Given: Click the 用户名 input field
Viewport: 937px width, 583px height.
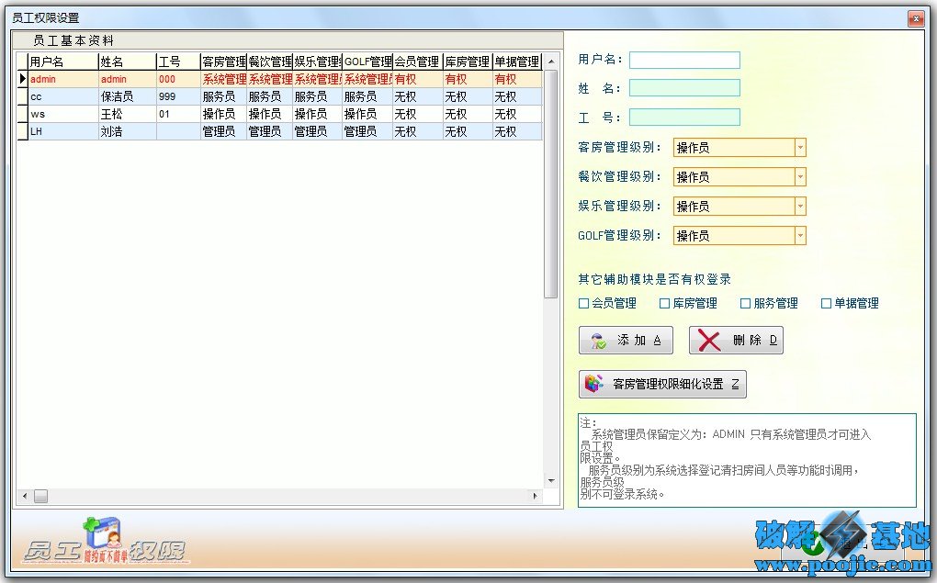Looking at the screenshot, I should (x=684, y=60).
